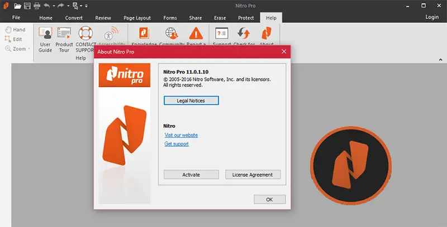Open the Zoom tool dropdown arrow

pos(29,49)
